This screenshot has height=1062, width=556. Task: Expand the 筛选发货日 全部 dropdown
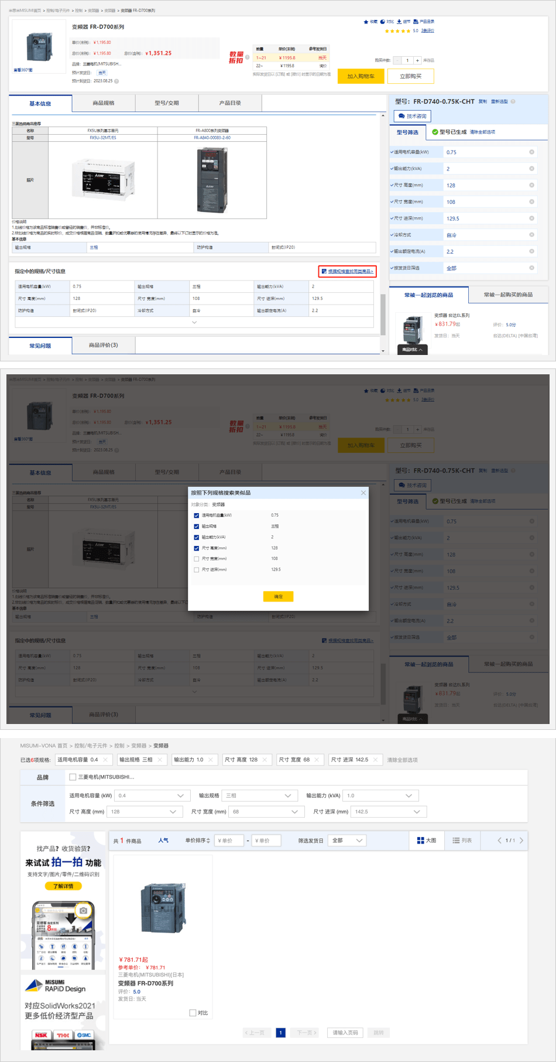tap(348, 841)
